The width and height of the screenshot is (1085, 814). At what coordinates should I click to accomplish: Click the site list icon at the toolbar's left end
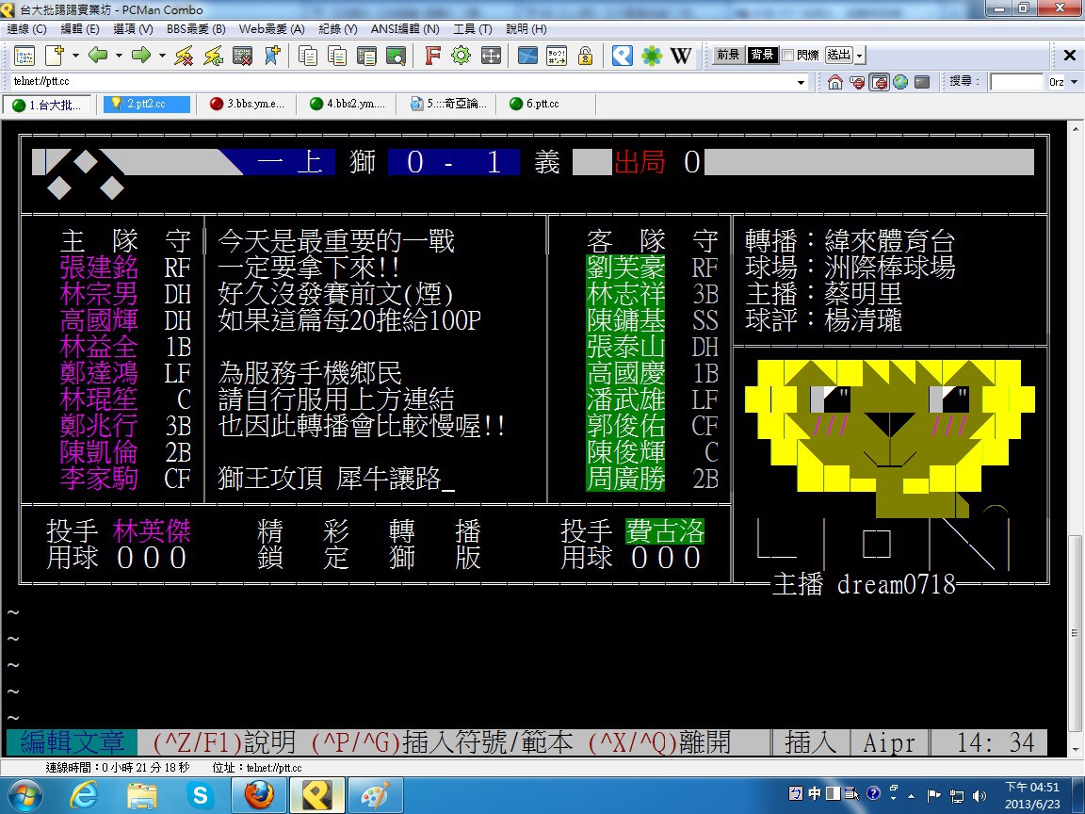point(24,56)
